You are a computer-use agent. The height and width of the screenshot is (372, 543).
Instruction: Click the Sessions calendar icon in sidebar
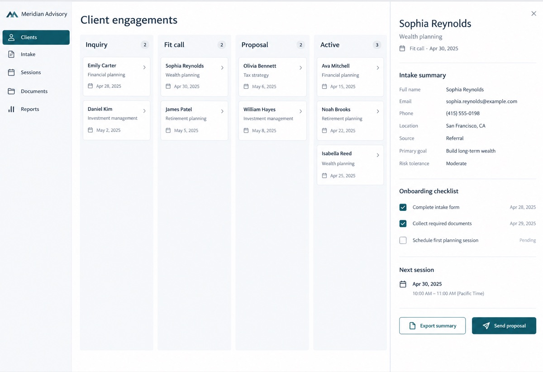click(12, 72)
